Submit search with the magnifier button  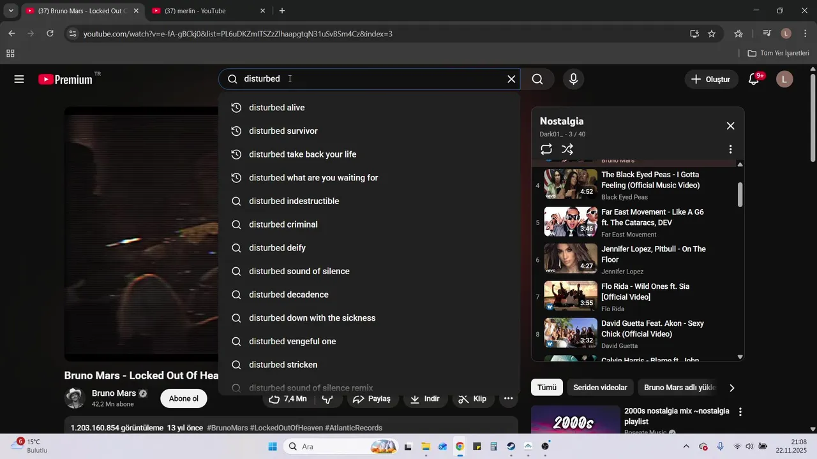[x=537, y=79]
